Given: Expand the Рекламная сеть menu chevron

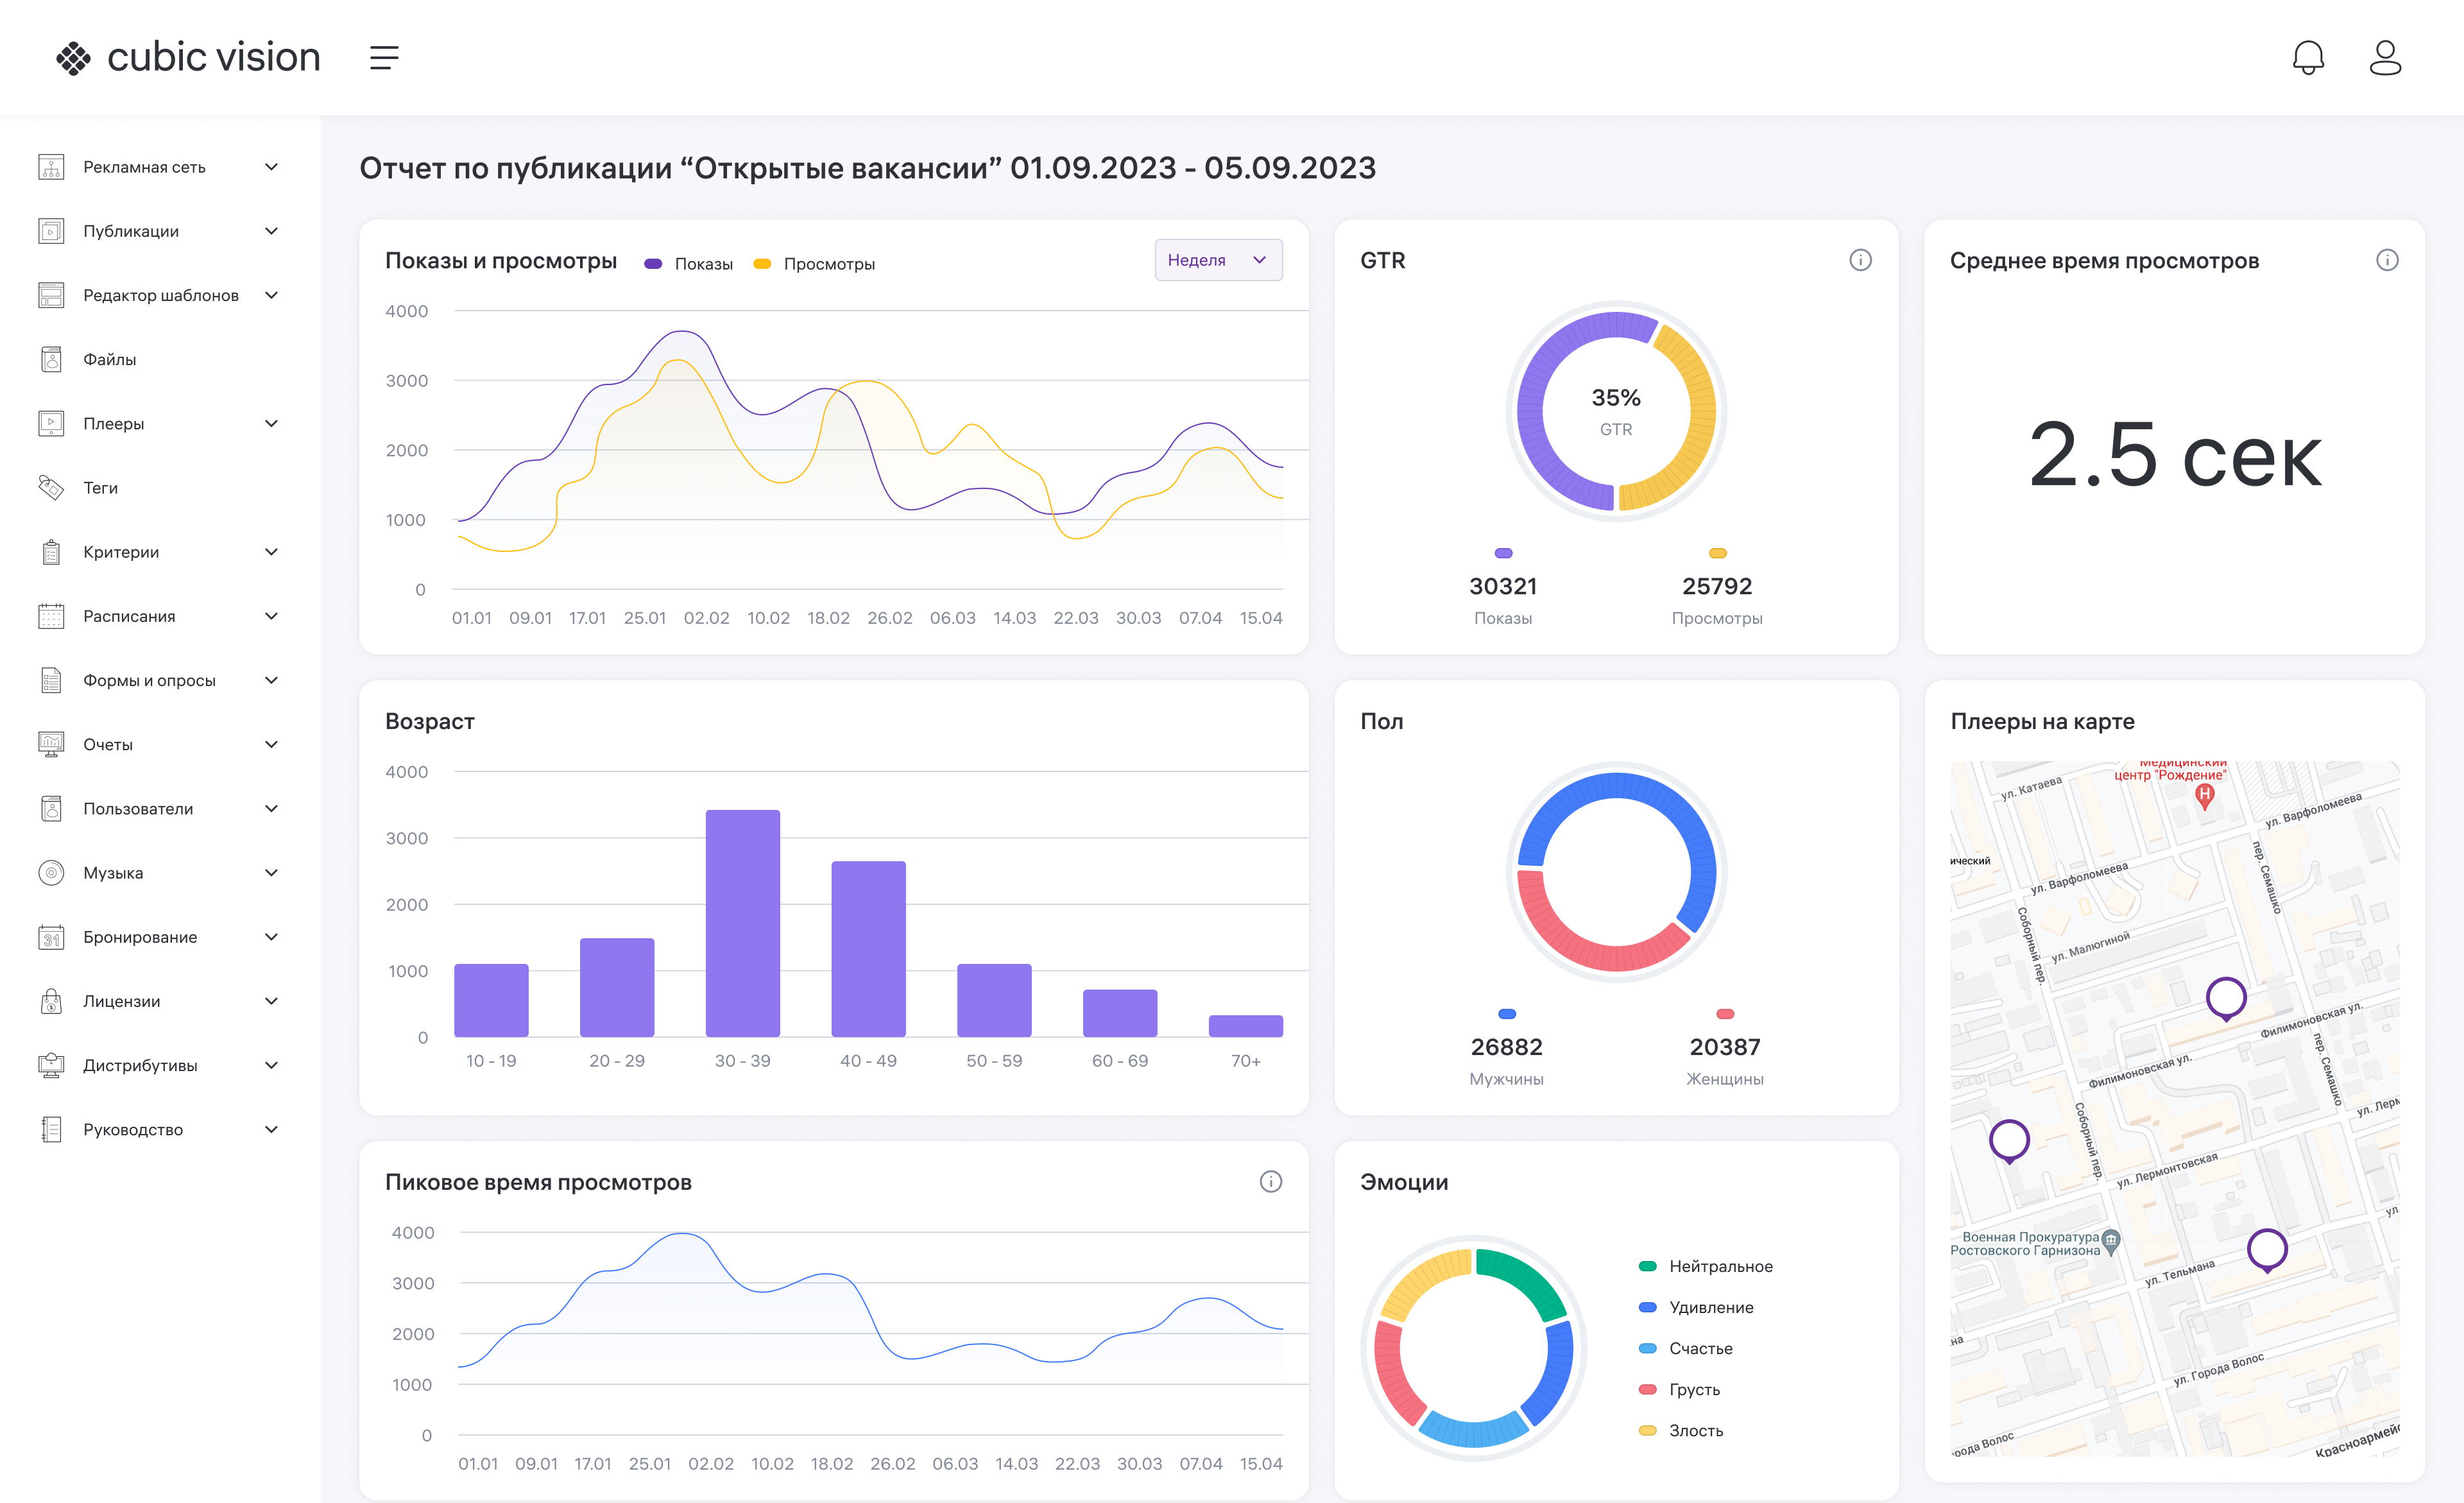Looking at the screenshot, I should [x=271, y=167].
